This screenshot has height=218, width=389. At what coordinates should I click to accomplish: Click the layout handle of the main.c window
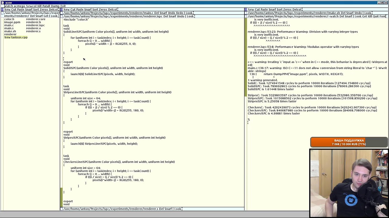point(61,13)
